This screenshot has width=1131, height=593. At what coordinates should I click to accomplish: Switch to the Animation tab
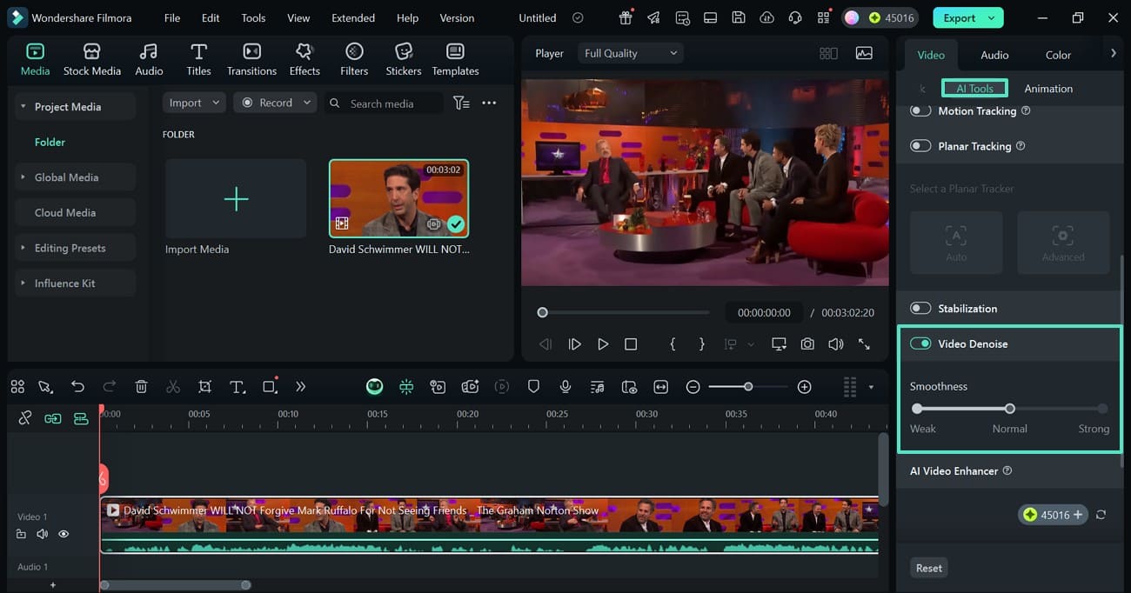click(x=1048, y=89)
